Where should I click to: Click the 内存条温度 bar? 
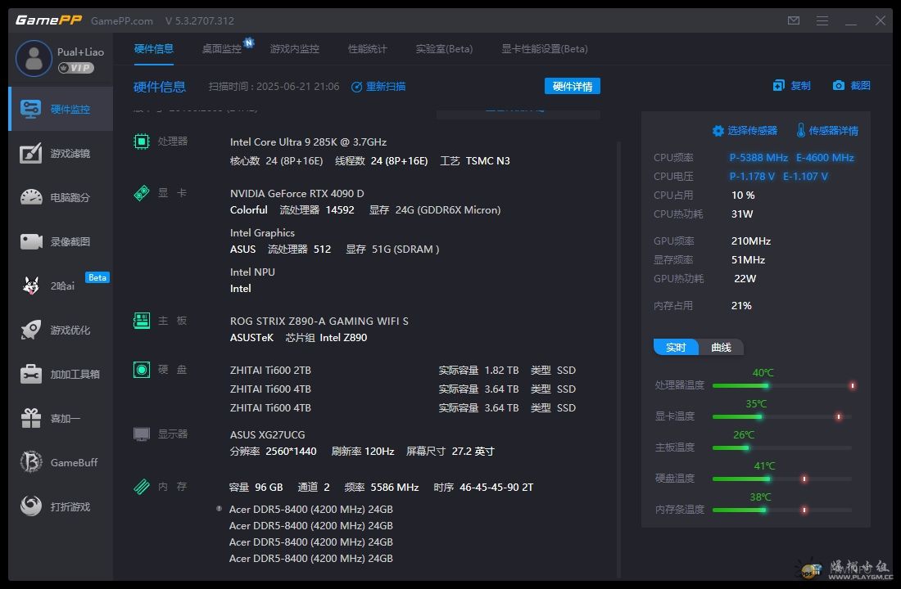pyautogui.click(x=782, y=510)
